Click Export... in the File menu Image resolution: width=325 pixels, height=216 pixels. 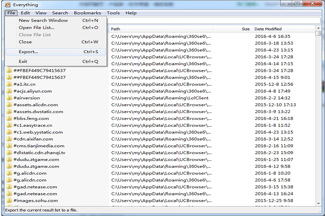click(28, 52)
